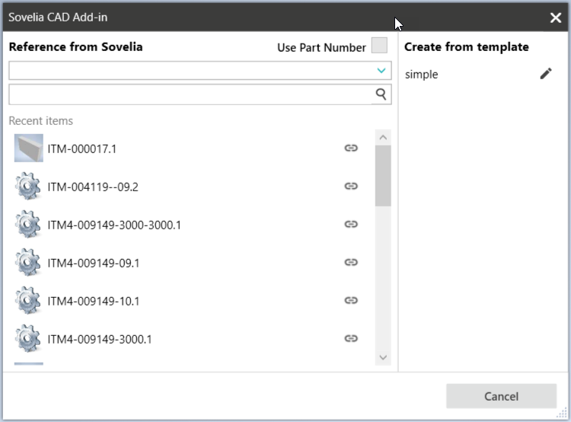Click the recent items scroll up arrow
The width and height of the screenshot is (571, 422).
(383, 137)
